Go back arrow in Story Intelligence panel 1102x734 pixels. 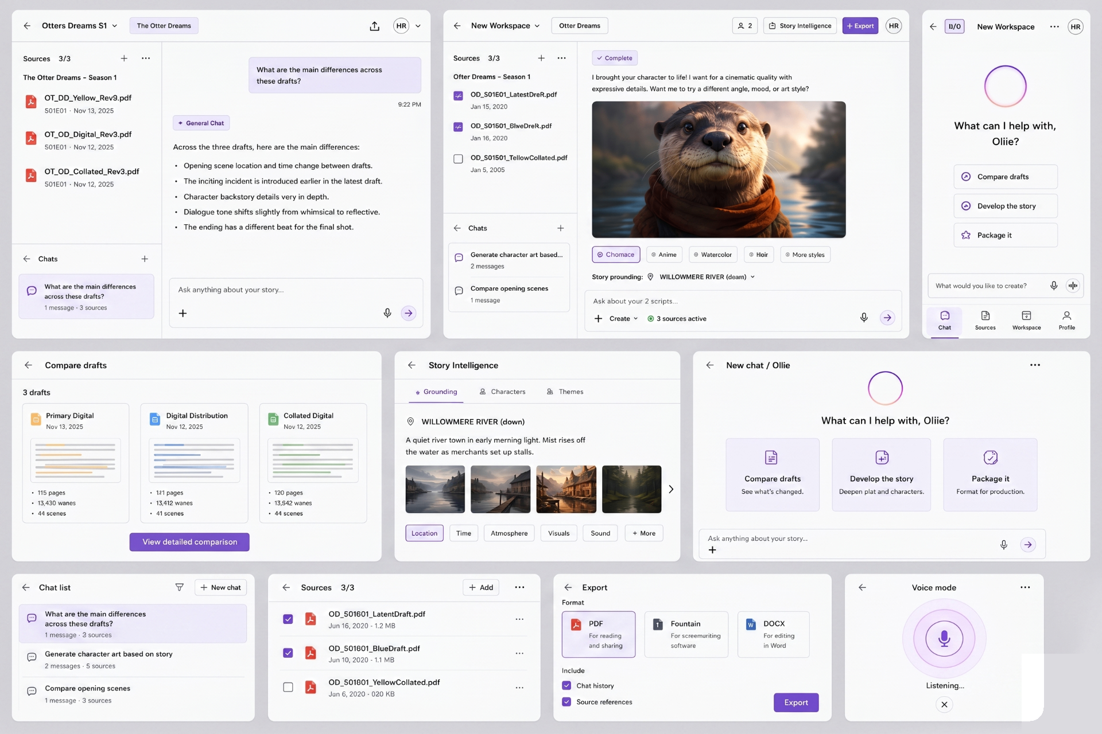click(x=412, y=365)
